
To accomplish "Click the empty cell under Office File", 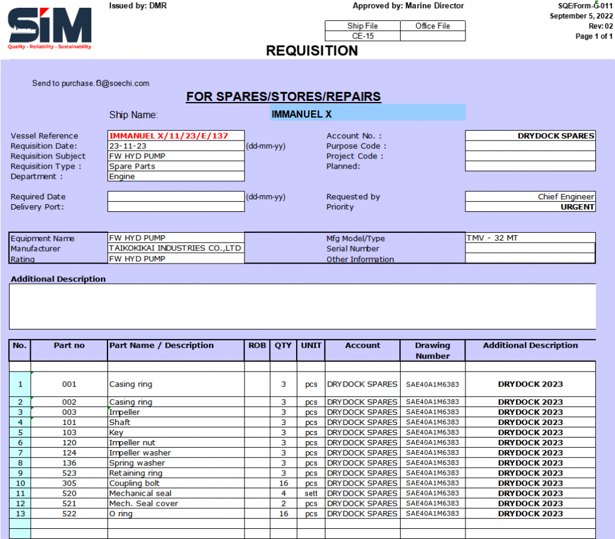I will tap(432, 36).
